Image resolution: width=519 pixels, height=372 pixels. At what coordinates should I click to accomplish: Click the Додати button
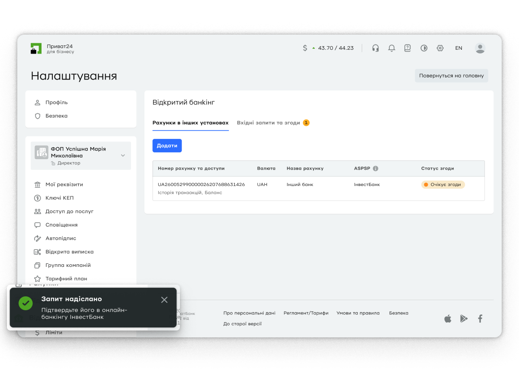click(x=167, y=146)
